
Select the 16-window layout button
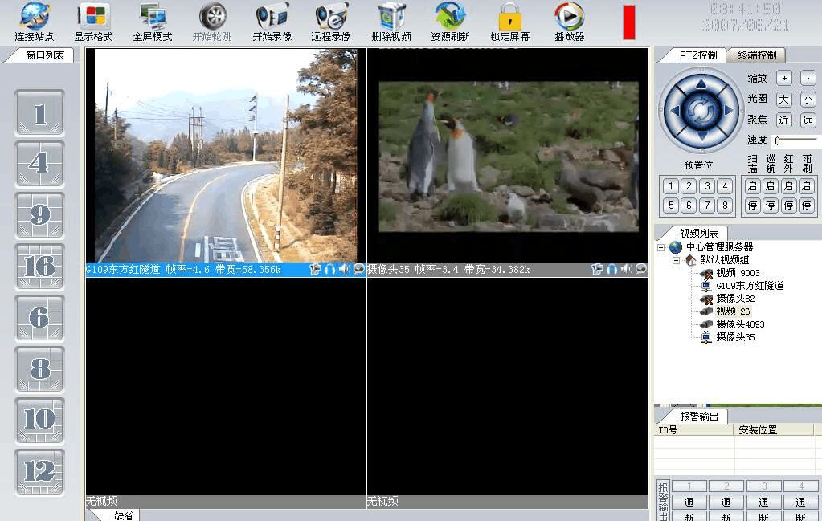[39, 267]
